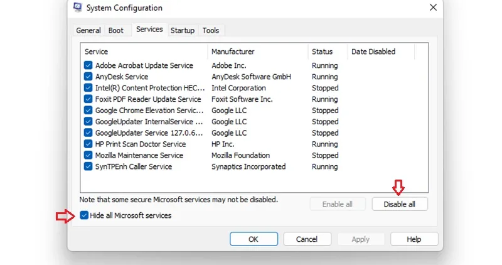
Task: Click the Mozilla Foundation manufacturer text
Action: [x=240, y=155]
